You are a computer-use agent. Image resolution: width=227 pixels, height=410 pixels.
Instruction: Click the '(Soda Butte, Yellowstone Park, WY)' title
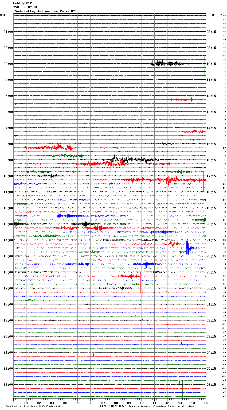tap(45, 11)
